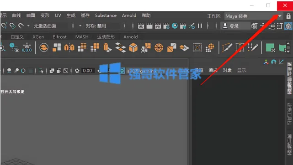The width and height of the screenshot is (293, 165).
Task: Click the circular orange wheel shelf icon
Action: (159, 48)
